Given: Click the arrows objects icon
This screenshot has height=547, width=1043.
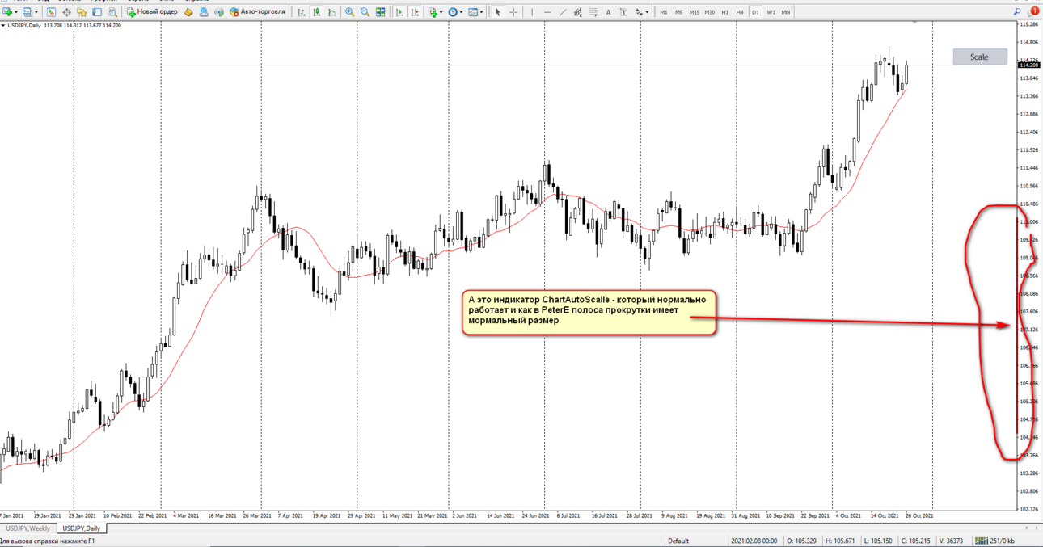Looking at the screenshot, I should tap(639, 12).
